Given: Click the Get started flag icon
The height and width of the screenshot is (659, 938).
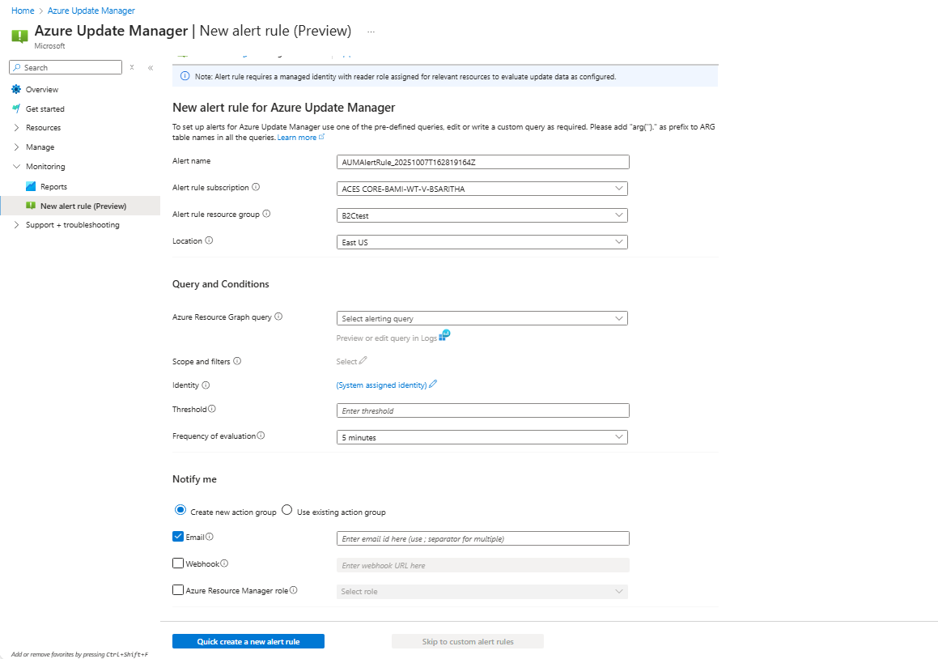Looking at the screenshot, I should click(x=15, y=108).
